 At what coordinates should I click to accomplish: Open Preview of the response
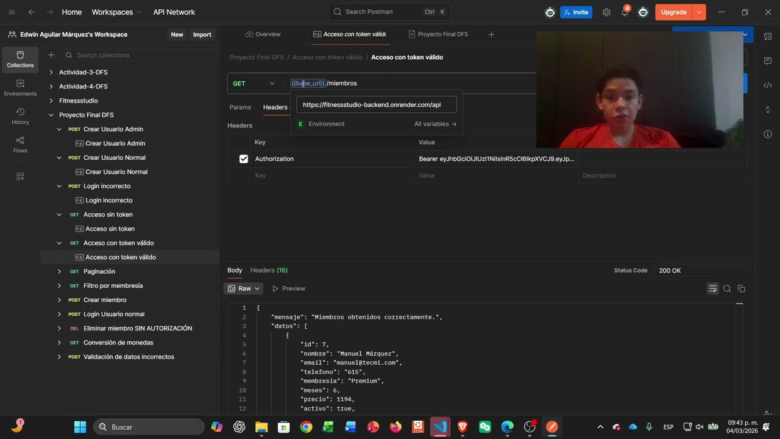pyautogui.click(x=289, y=288)
